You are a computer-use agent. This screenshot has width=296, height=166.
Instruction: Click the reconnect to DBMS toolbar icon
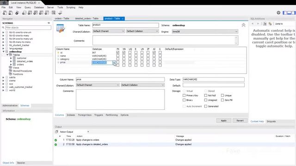(x=60, y=13)
